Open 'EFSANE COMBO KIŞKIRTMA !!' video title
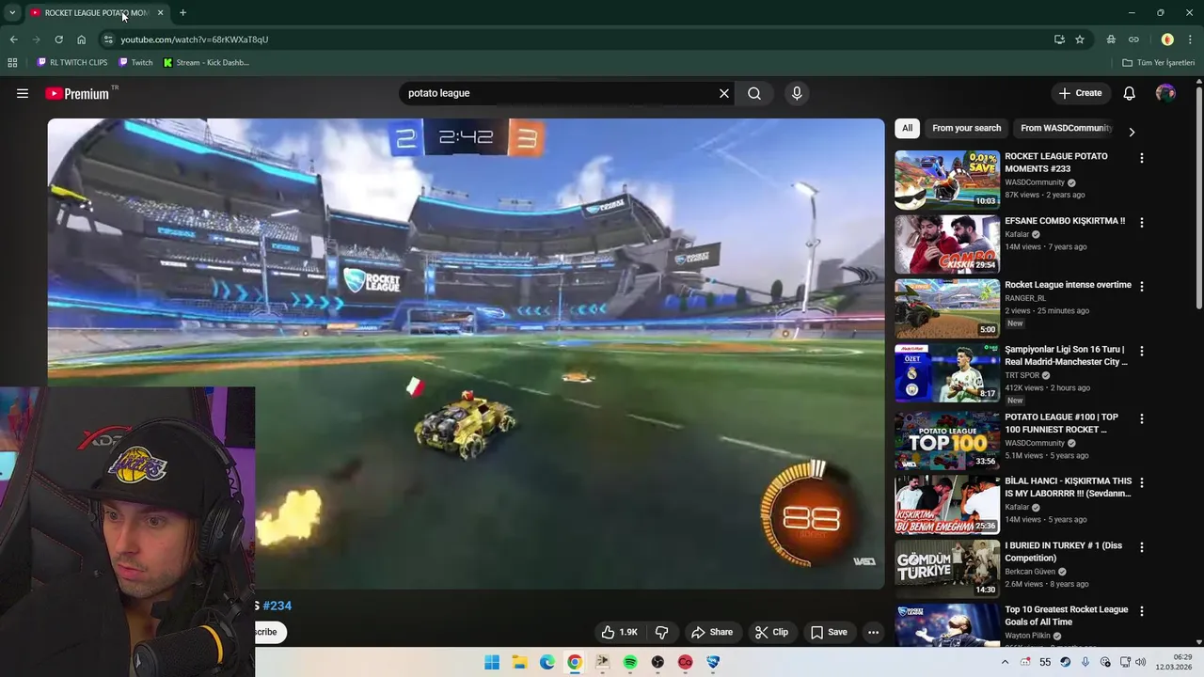Screen dimensions: 1204x677 click(1065, 221)
